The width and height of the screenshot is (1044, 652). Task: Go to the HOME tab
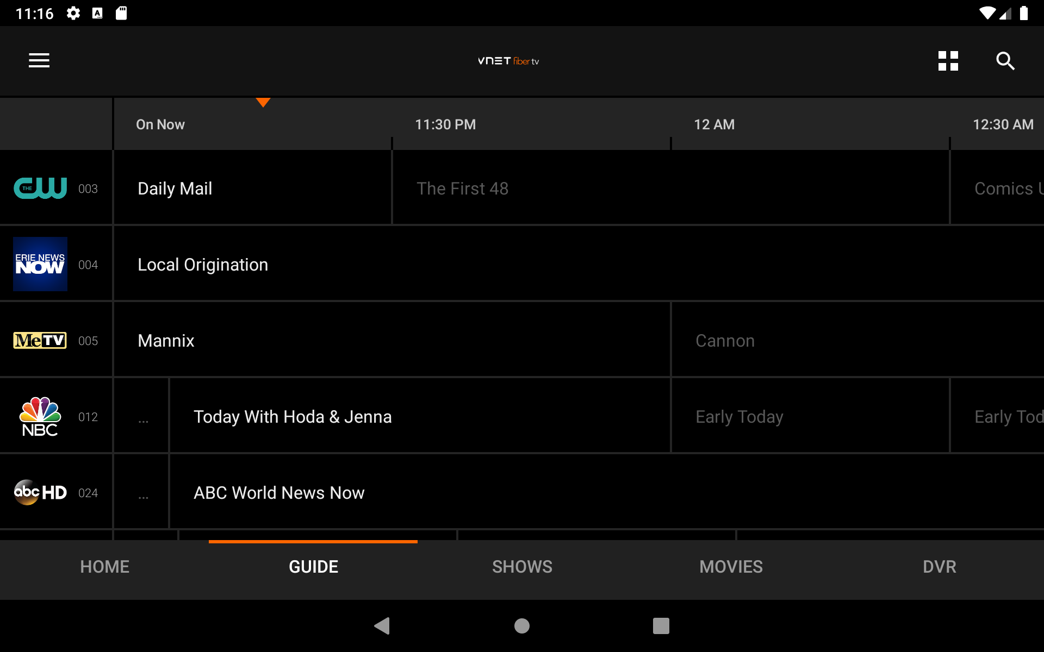click(x=104, y=566)
